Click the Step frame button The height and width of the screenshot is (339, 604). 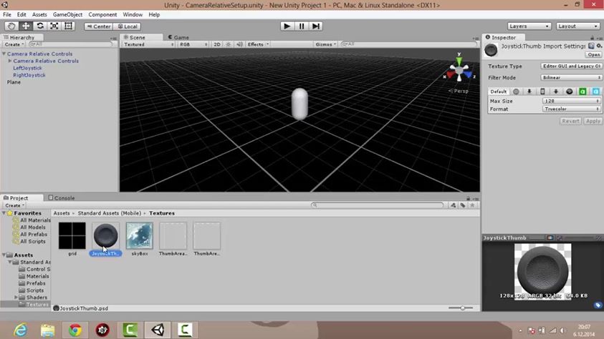316,26
